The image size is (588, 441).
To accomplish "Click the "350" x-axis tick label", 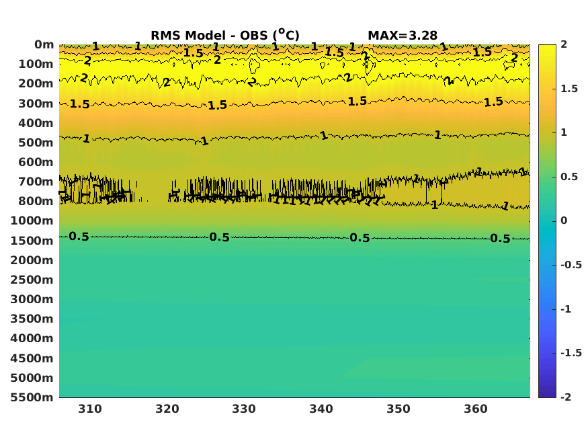I will click(398, 409).
